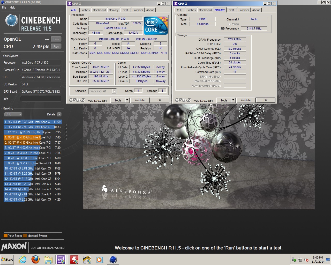Switch to About tab in the left CPU-Z window
The height and width of the screenshot is (265, 331).
150,10
